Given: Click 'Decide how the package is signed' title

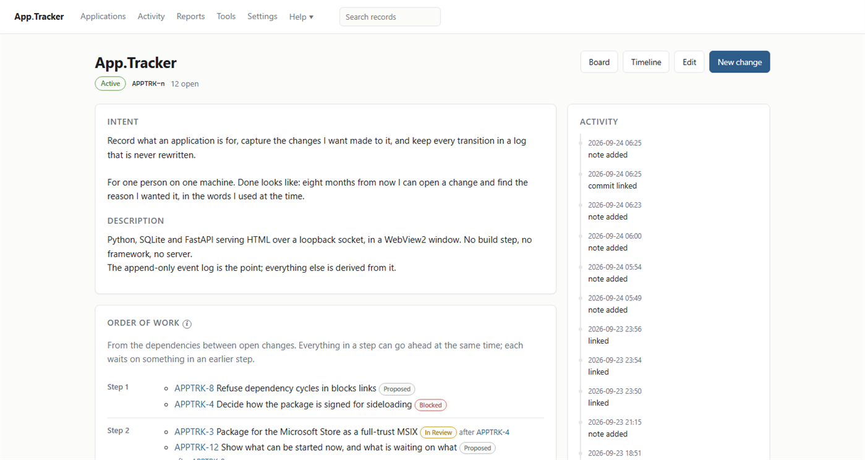Looking at the screenshot, I should tap(314, 404).
